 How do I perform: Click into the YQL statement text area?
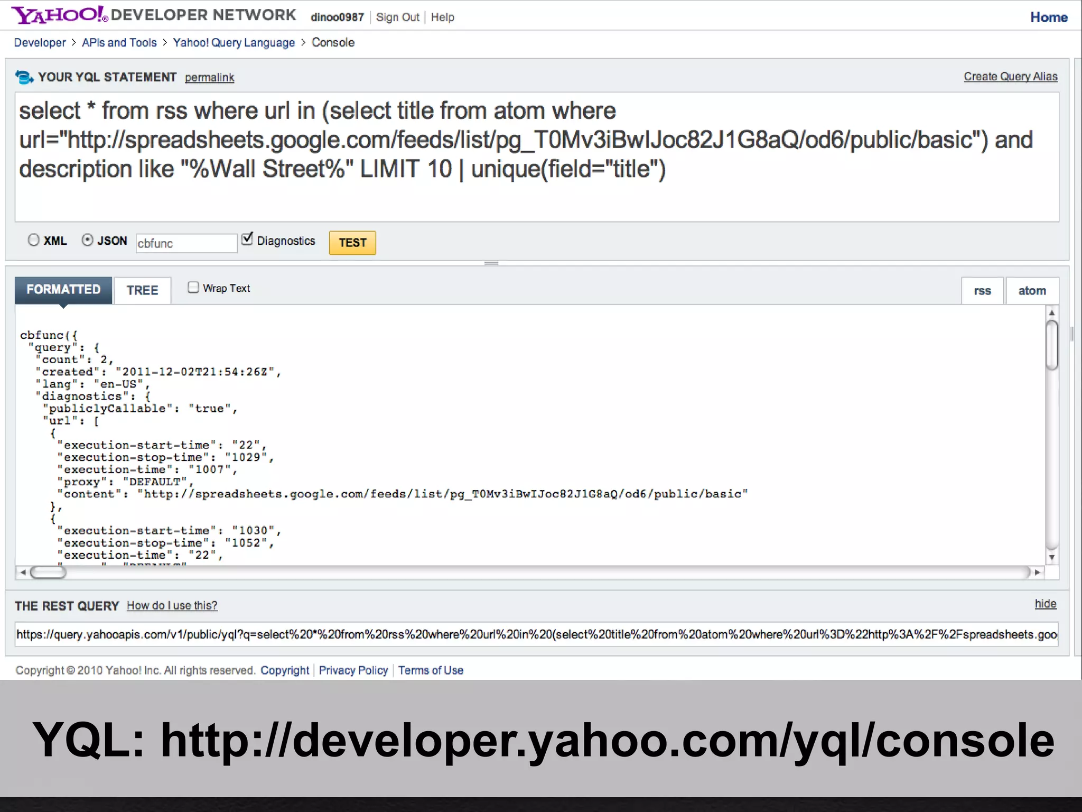click(x=537, y=157)
